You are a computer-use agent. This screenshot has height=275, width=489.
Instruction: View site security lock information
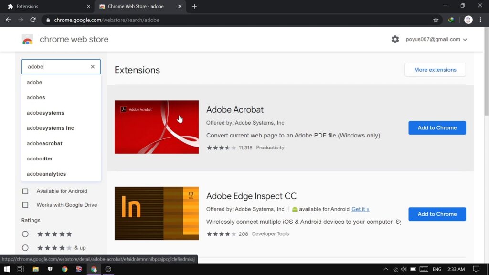[48, 20]
